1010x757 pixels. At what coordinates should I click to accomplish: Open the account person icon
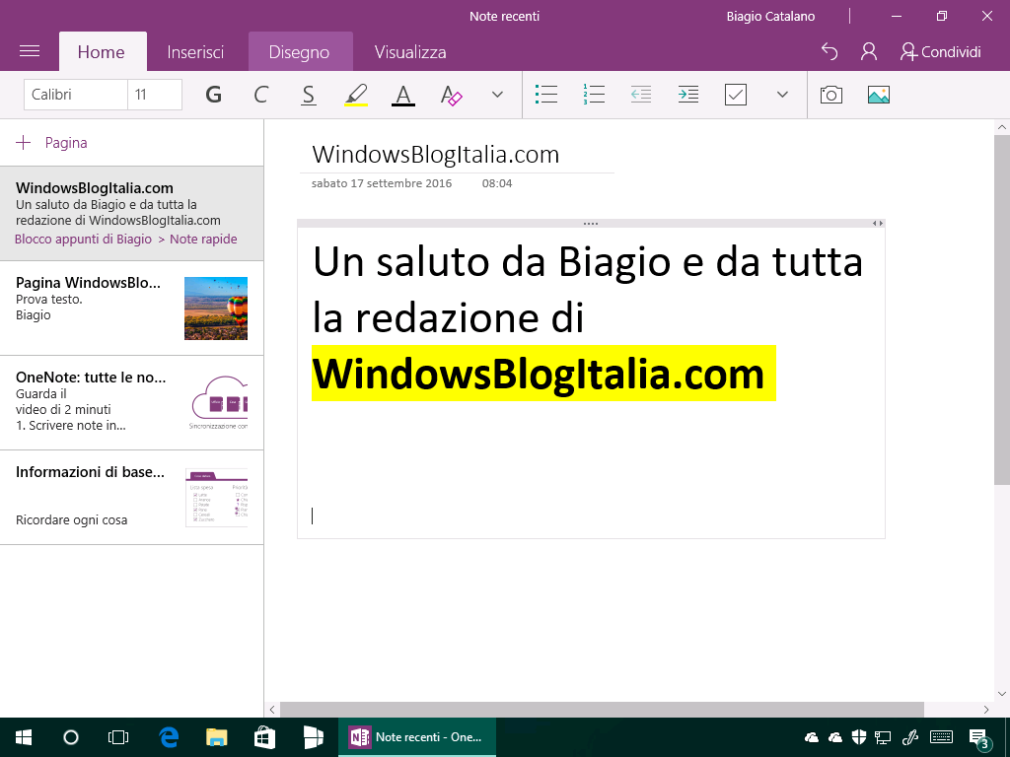click(869, 51)
